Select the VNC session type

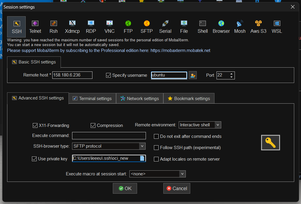pos(109,27)
